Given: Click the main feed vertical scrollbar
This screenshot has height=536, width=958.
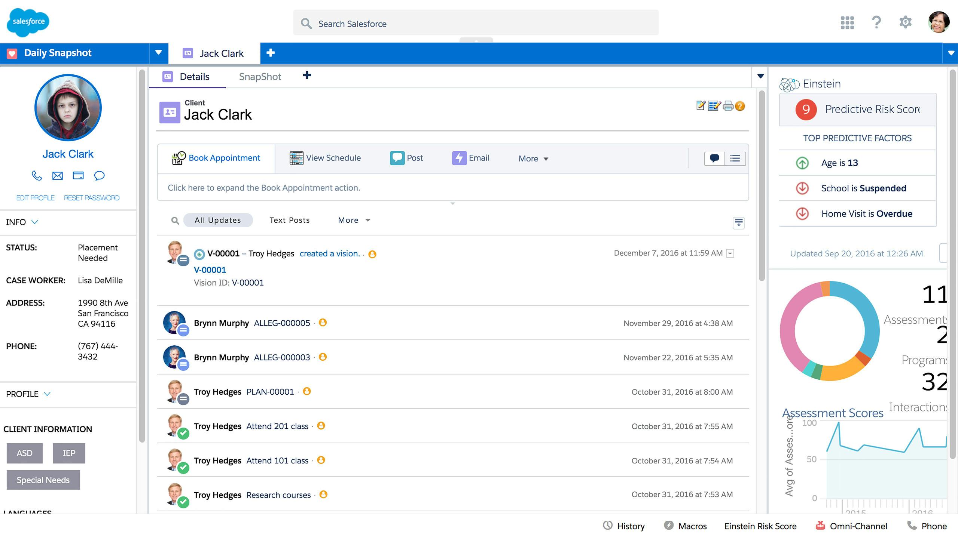Looking at the screenshot, I should point(762,186).
